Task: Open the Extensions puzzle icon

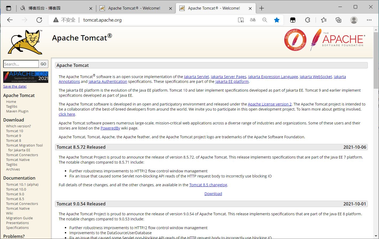Action: pos(308,20)
